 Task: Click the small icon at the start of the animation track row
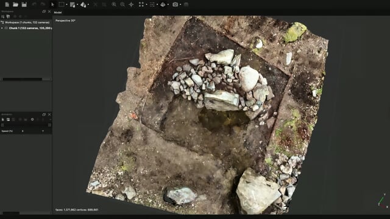click(x=2, y=125)
